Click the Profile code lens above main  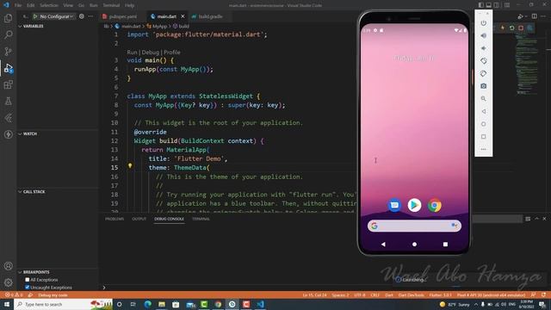tap(172, 52)
